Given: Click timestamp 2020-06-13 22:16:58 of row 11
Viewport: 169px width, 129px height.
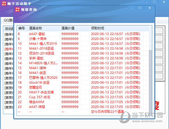Looking at the screenshot, I should click(107, 49).
